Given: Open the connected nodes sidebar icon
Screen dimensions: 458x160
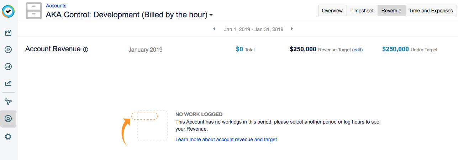Looking at the screenshot, I should pyautogui.click(x=8, y=102).
